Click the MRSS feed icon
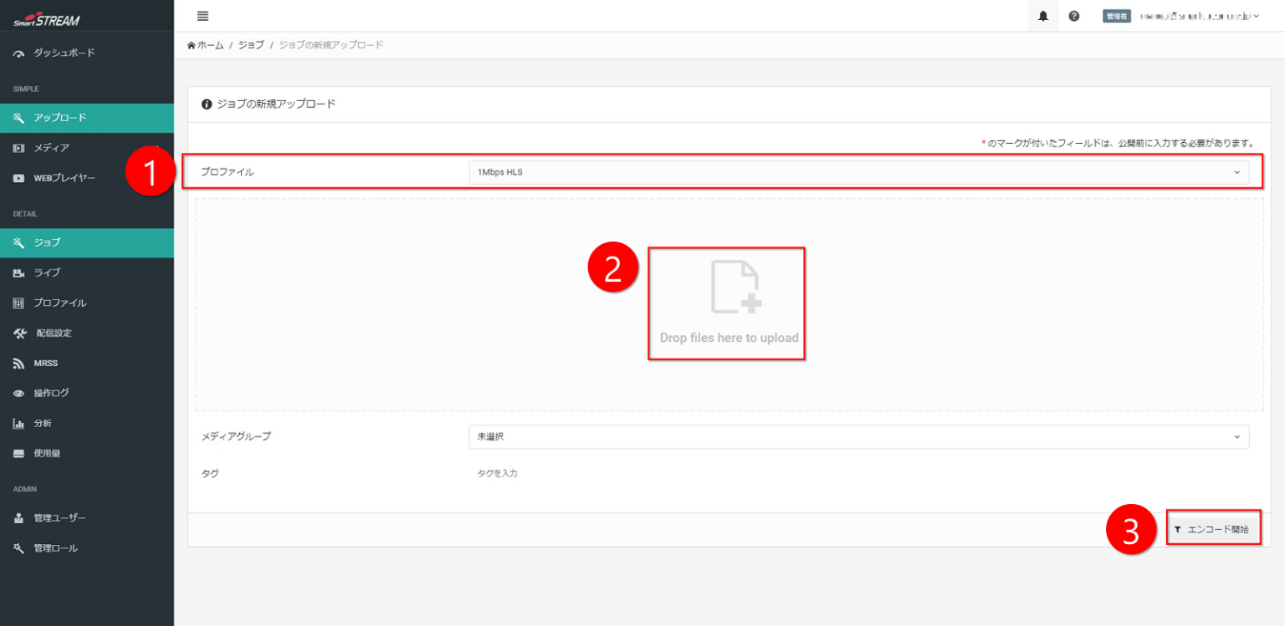 pyautogui.click(x=19, y=364)
